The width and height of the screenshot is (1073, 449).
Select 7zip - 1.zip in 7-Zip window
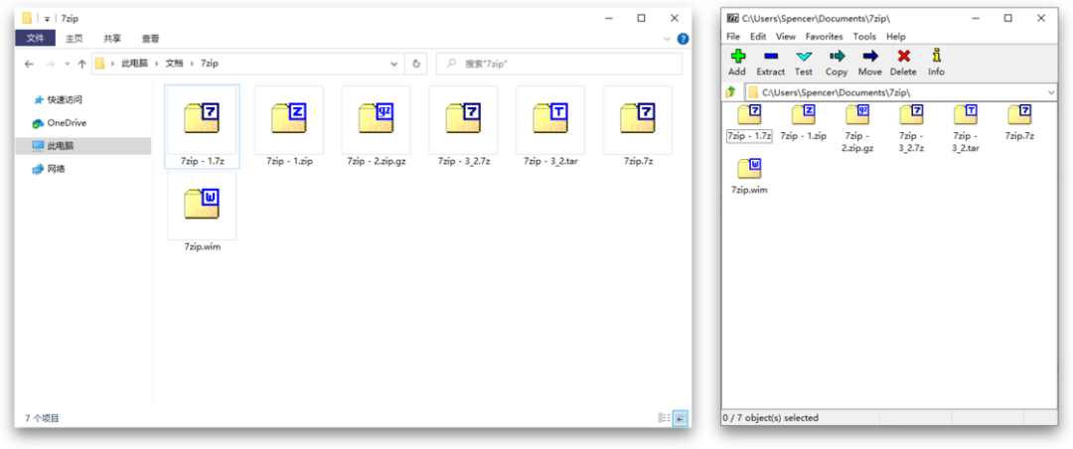point(804,123)
